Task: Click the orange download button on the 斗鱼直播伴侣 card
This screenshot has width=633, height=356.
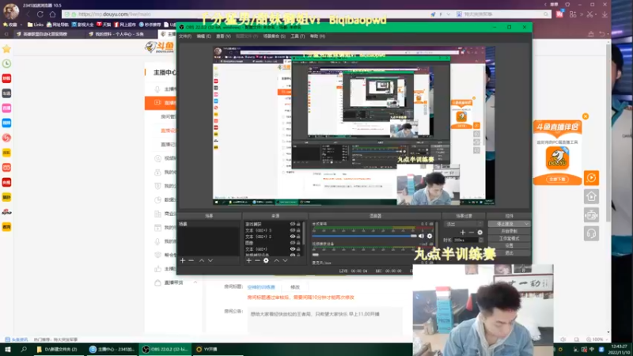Action: (558, 180)
